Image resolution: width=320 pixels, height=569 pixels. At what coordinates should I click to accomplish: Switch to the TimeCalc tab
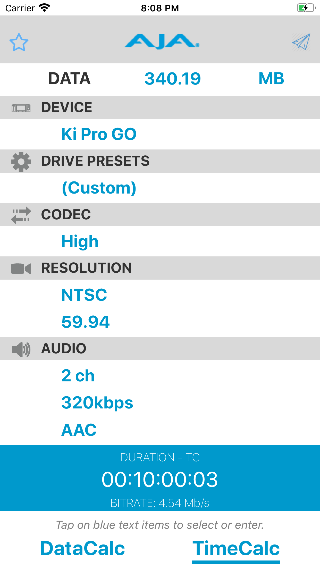point(236,548)
